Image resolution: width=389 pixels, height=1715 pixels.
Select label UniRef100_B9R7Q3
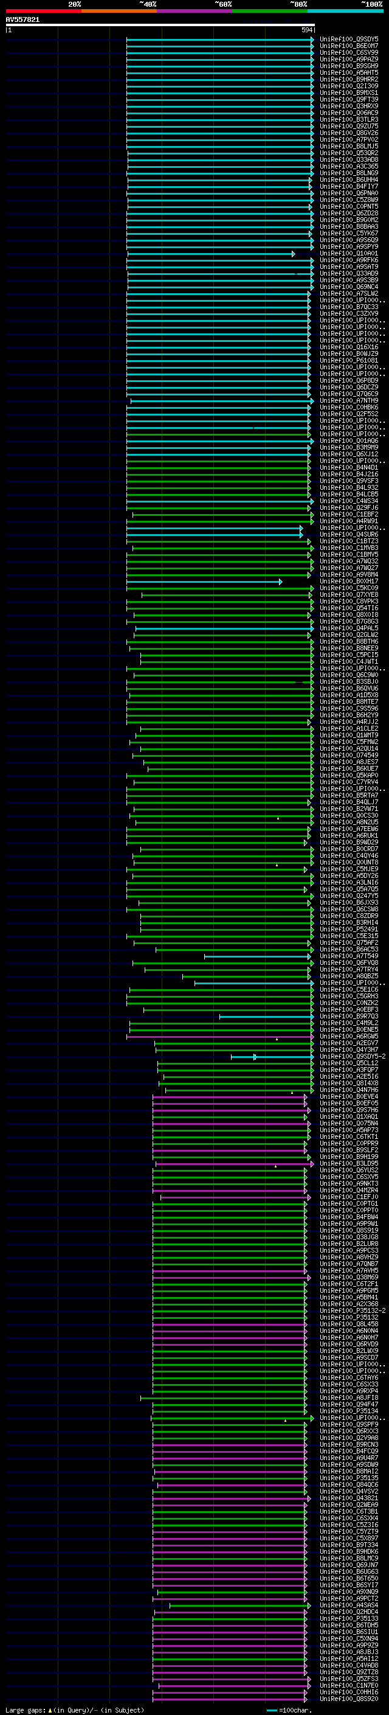(349, 1017)
